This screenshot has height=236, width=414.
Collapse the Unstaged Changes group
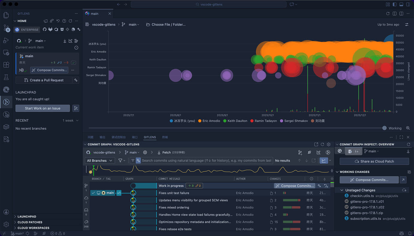tap(360, 190)
